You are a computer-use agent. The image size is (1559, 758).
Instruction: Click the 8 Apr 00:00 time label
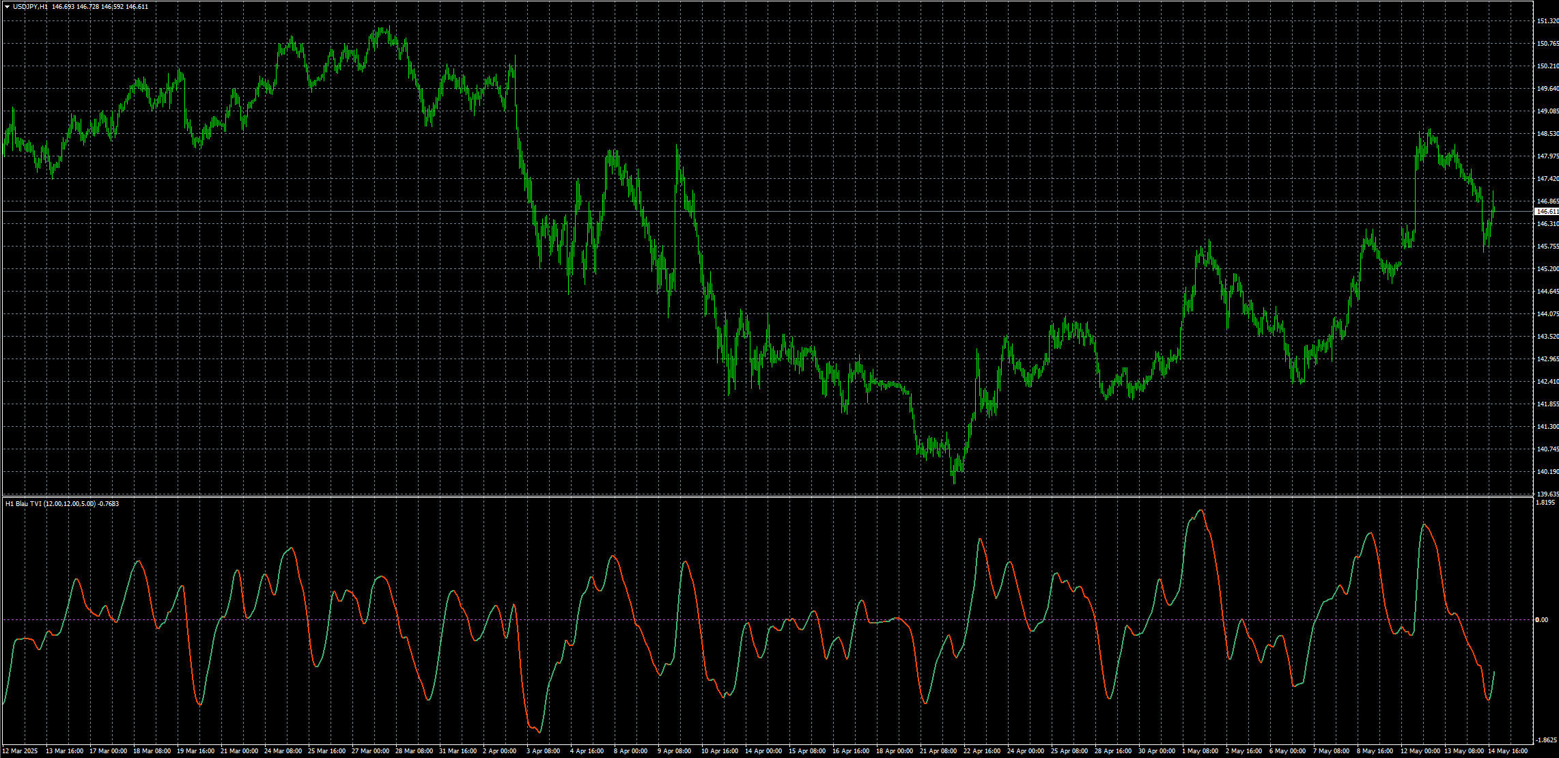(x=631, y=751)
